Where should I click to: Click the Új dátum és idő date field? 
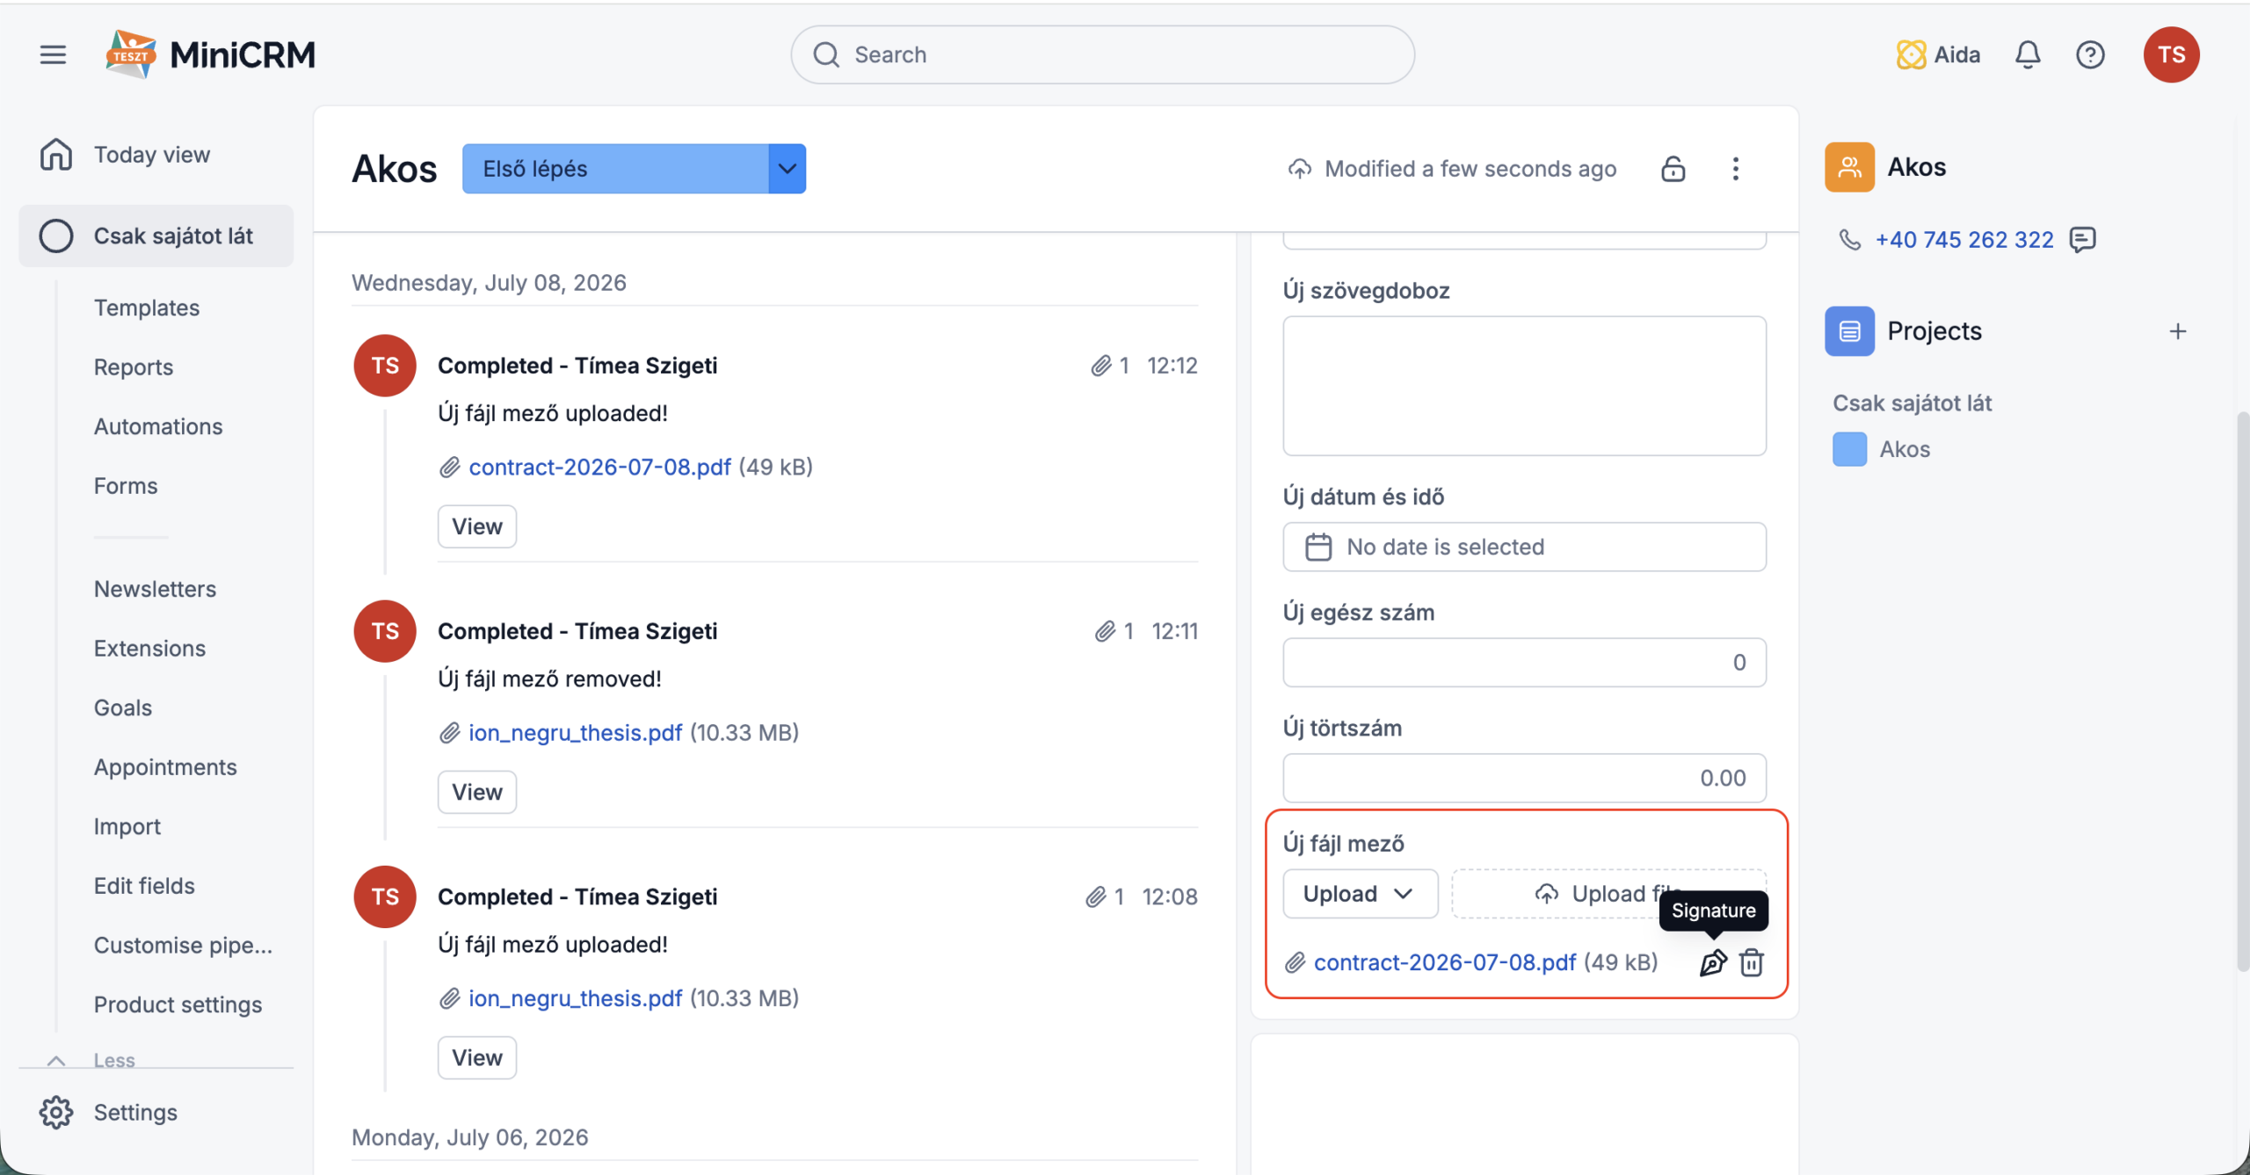1524,547
